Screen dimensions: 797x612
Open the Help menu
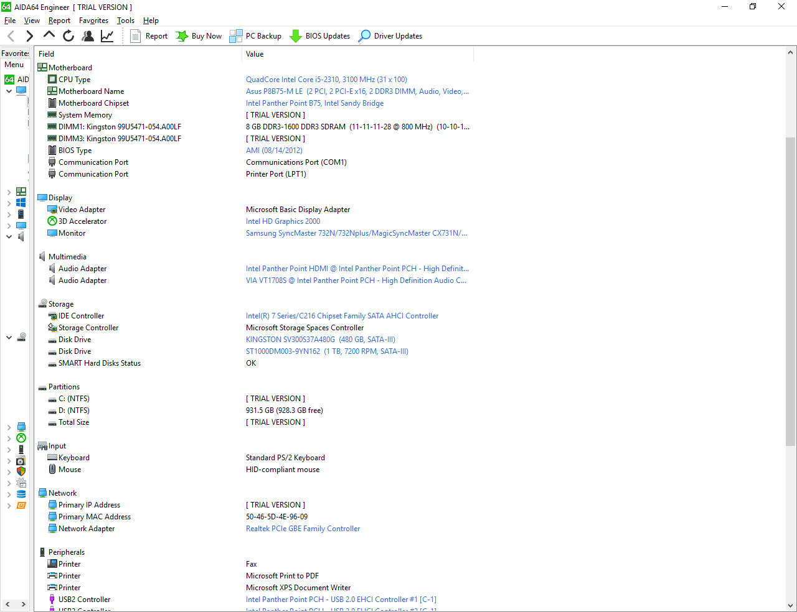tap(151, 21)
